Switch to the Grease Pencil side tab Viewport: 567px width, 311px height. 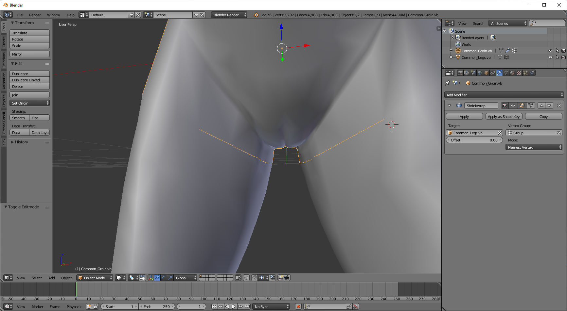coord(4,123)
